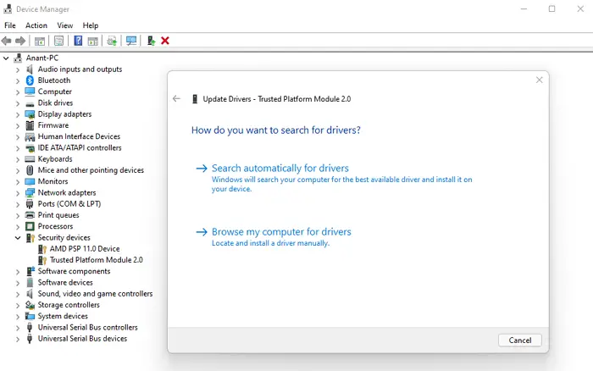Select Universal Serial Bus devices entry
The image size is (593, 371).
[82, 339]
